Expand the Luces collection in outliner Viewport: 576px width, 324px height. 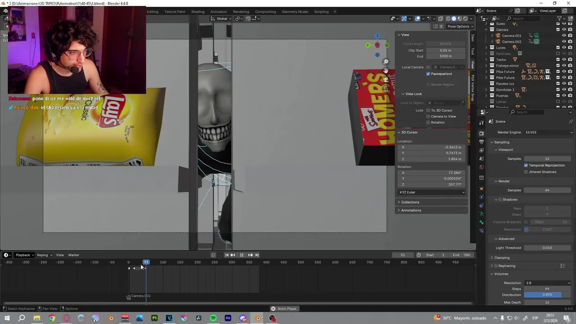pyautogui.click(x=486, y=48)
